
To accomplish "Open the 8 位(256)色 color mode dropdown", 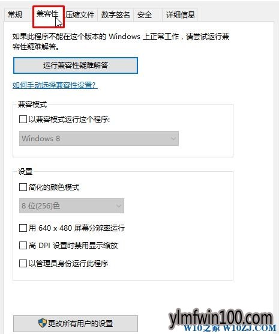I will tap(72, 206).
